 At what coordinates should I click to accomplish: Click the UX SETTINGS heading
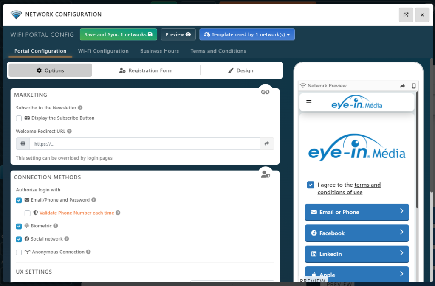click(x=34, y=272)
